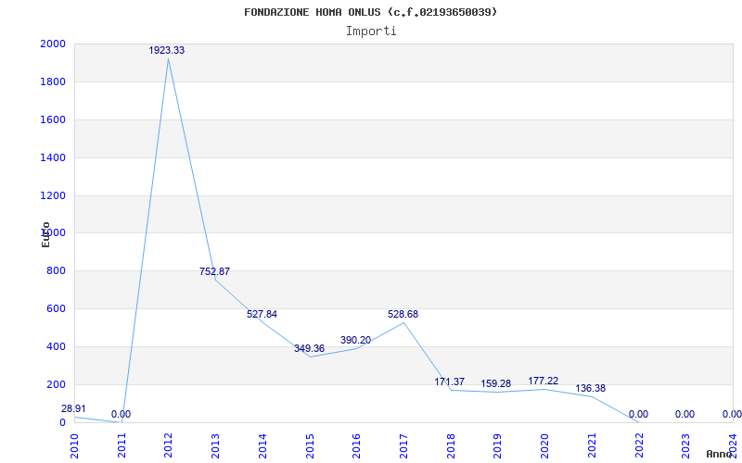The width and height of the screenshot is (742, 463).
Task: Click the 400 y-axis tick label
Action: [56, 346]
